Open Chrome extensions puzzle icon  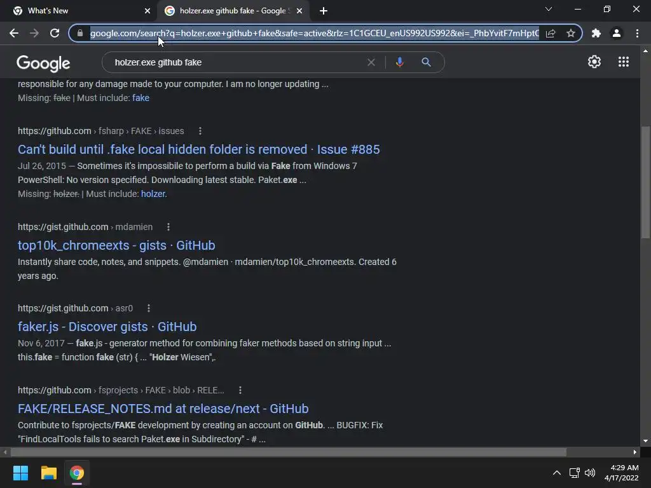pos(596,33)
